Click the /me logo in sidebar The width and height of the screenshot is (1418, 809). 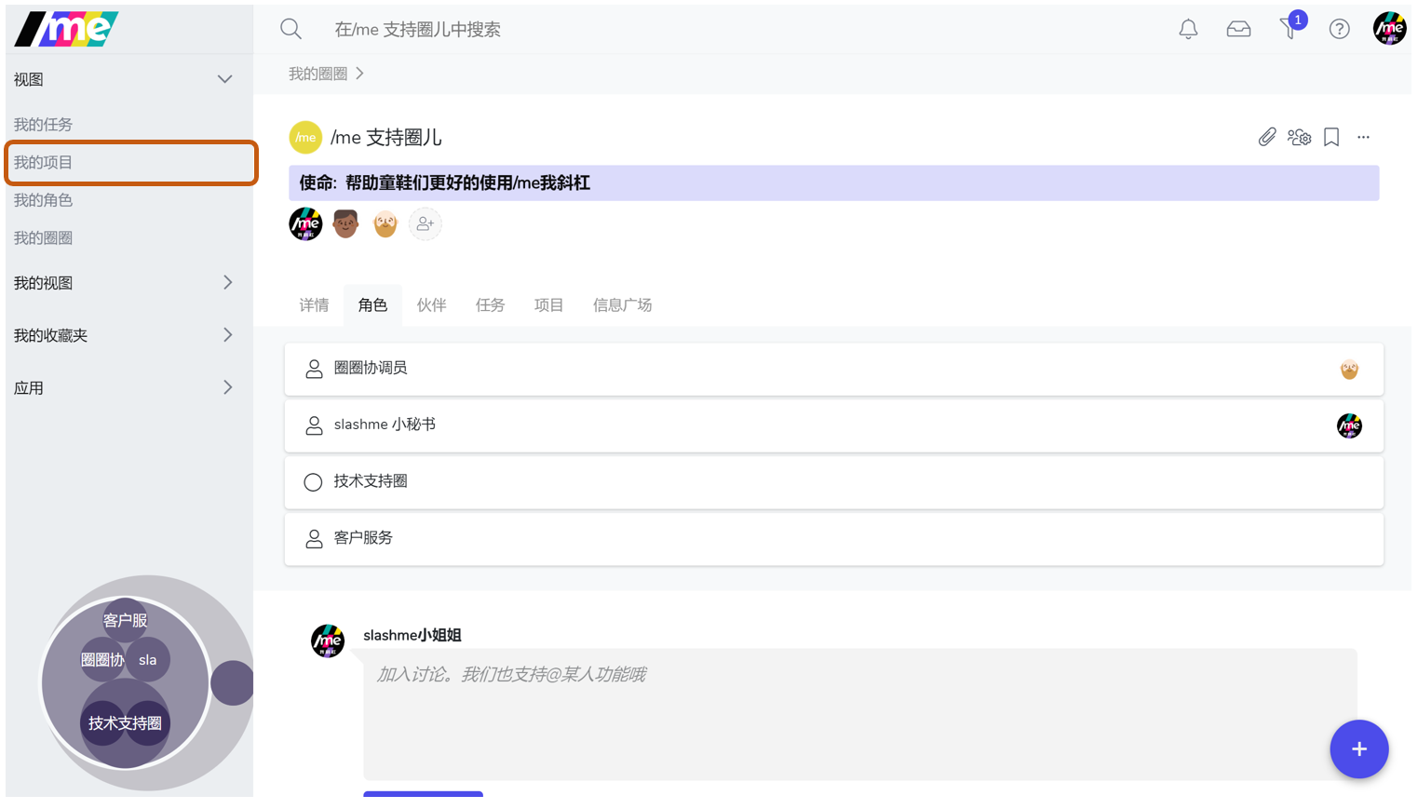click(66, 29)
